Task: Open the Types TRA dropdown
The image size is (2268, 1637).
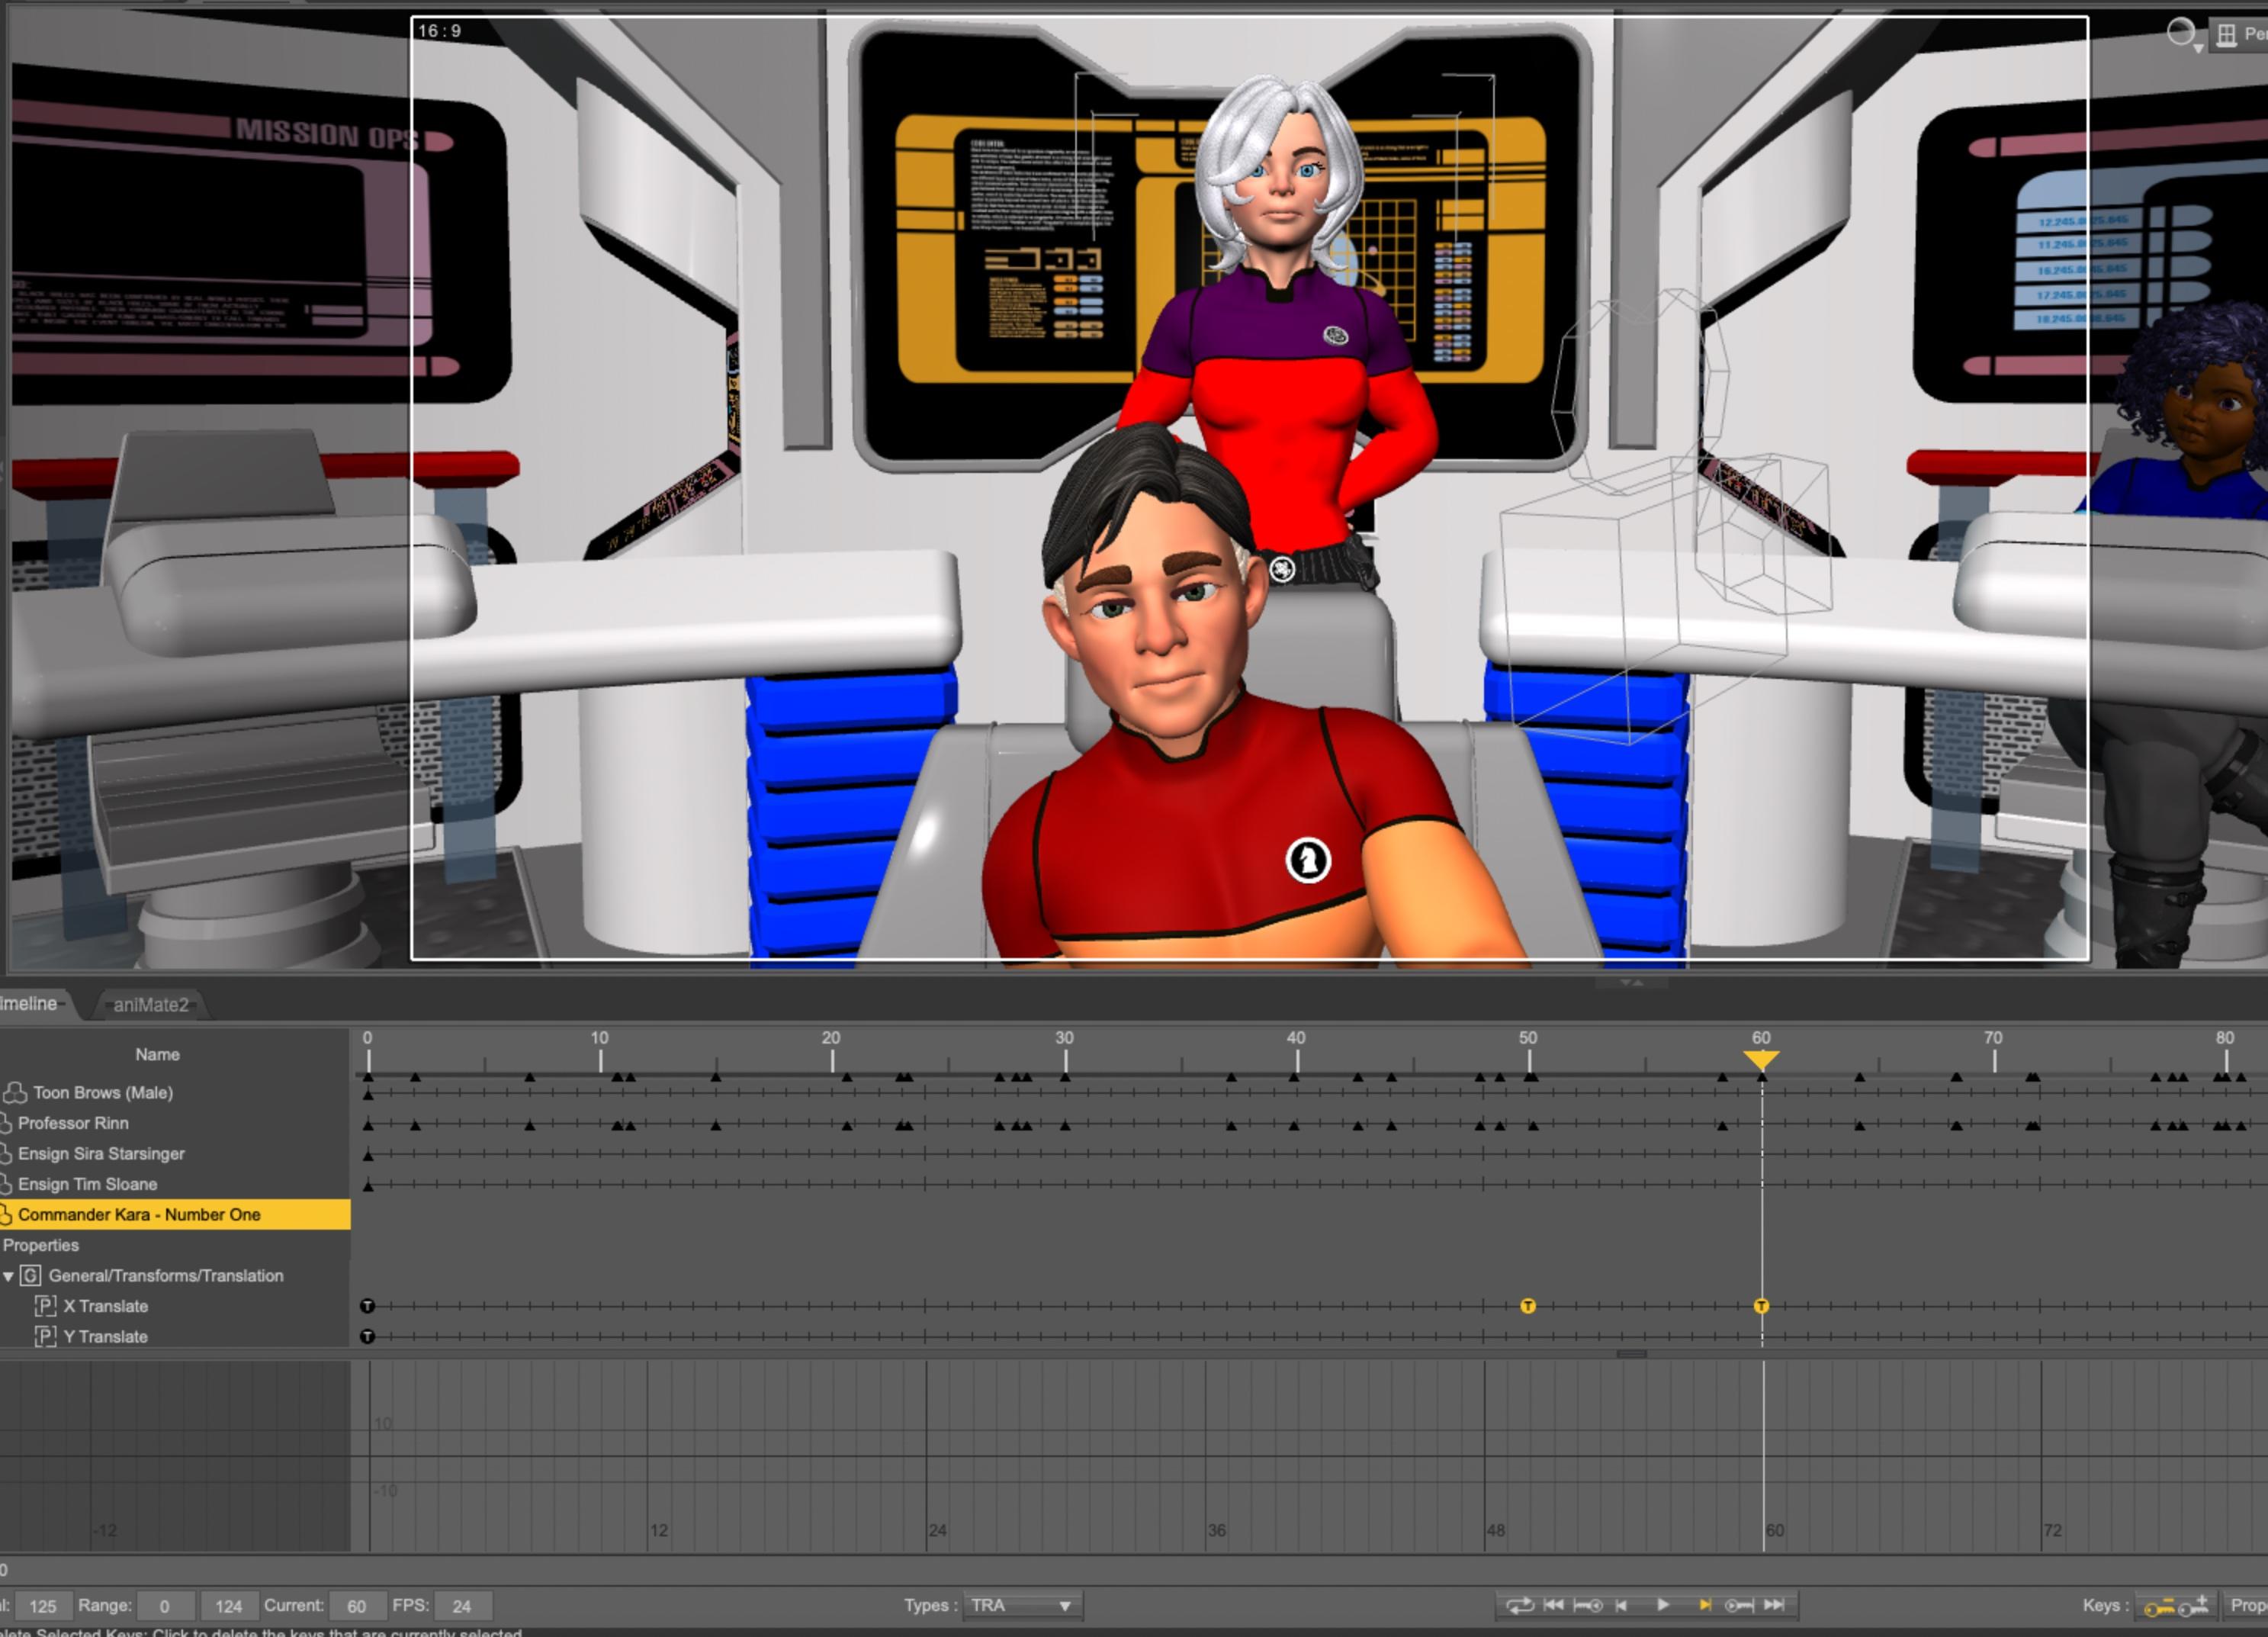Action: pos(1020,1606)
